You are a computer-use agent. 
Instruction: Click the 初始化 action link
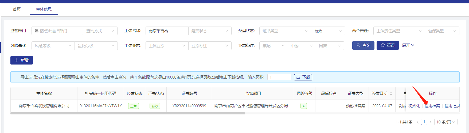(414, 106)
